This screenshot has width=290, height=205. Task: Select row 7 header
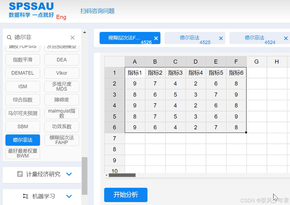click(x=115, y=138)
